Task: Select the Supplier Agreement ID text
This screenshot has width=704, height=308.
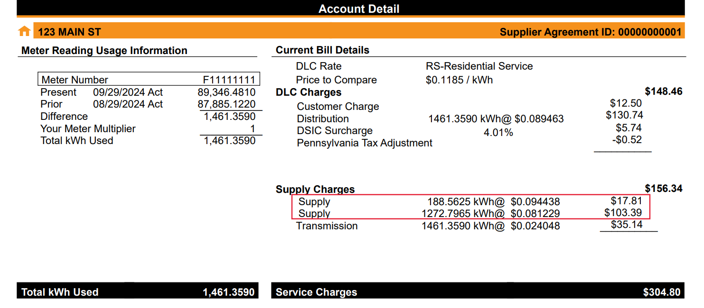Action: 591,32
